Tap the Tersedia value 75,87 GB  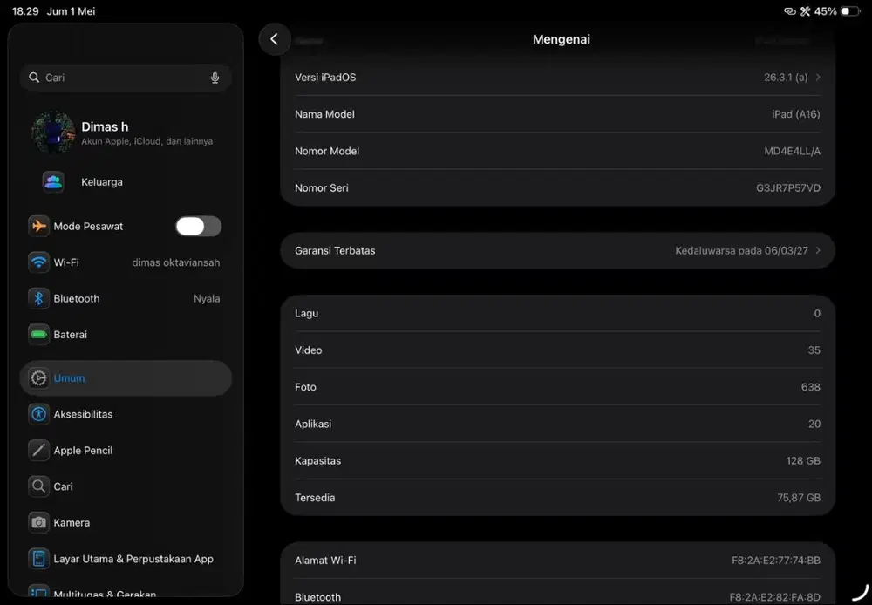point(799,498)
